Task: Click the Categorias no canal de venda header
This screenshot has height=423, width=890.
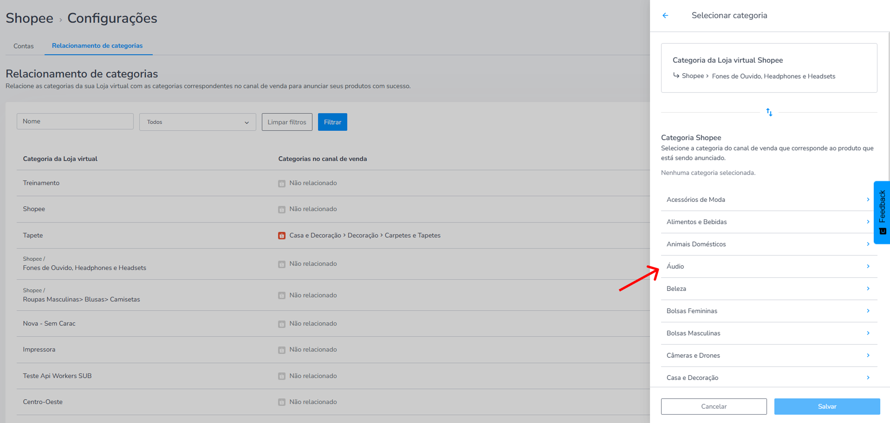Action: pos(323,159)
